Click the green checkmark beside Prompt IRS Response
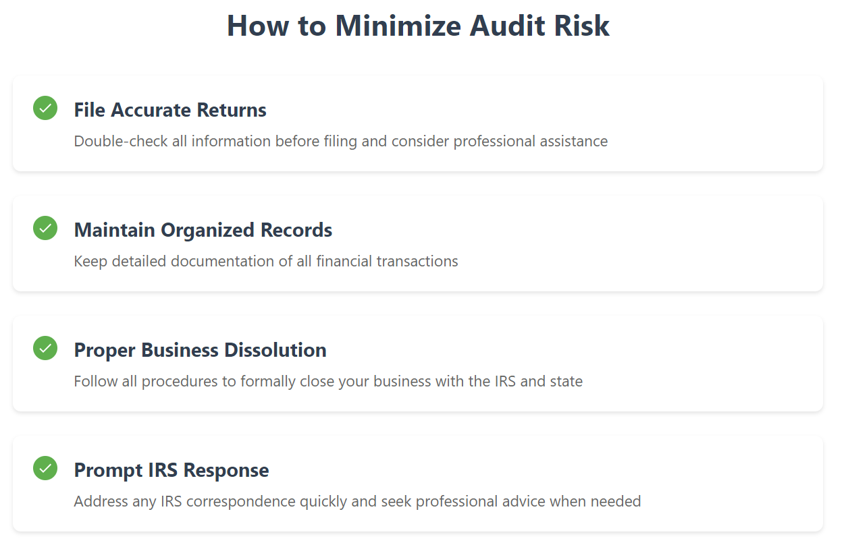Viewport: 846px width, 549px height. coord(45,468)
